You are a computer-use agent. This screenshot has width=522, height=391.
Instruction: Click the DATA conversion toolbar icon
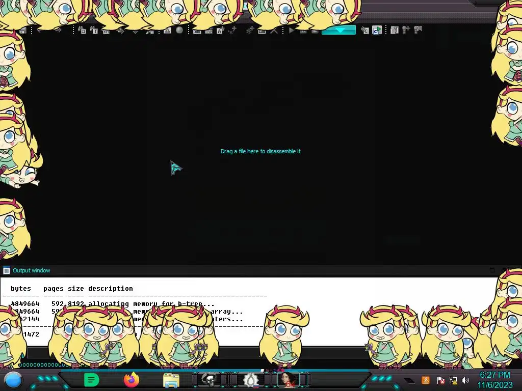point(208,32)
